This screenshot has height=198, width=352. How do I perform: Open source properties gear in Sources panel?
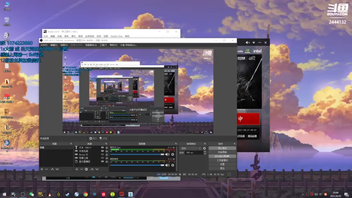86,169
